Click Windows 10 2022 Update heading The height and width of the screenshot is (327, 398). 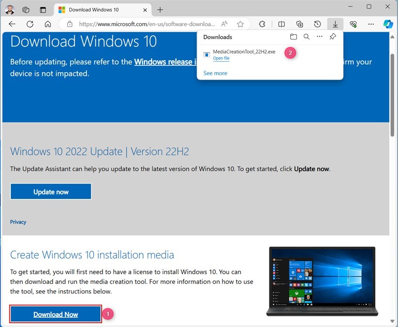point(100,152)
